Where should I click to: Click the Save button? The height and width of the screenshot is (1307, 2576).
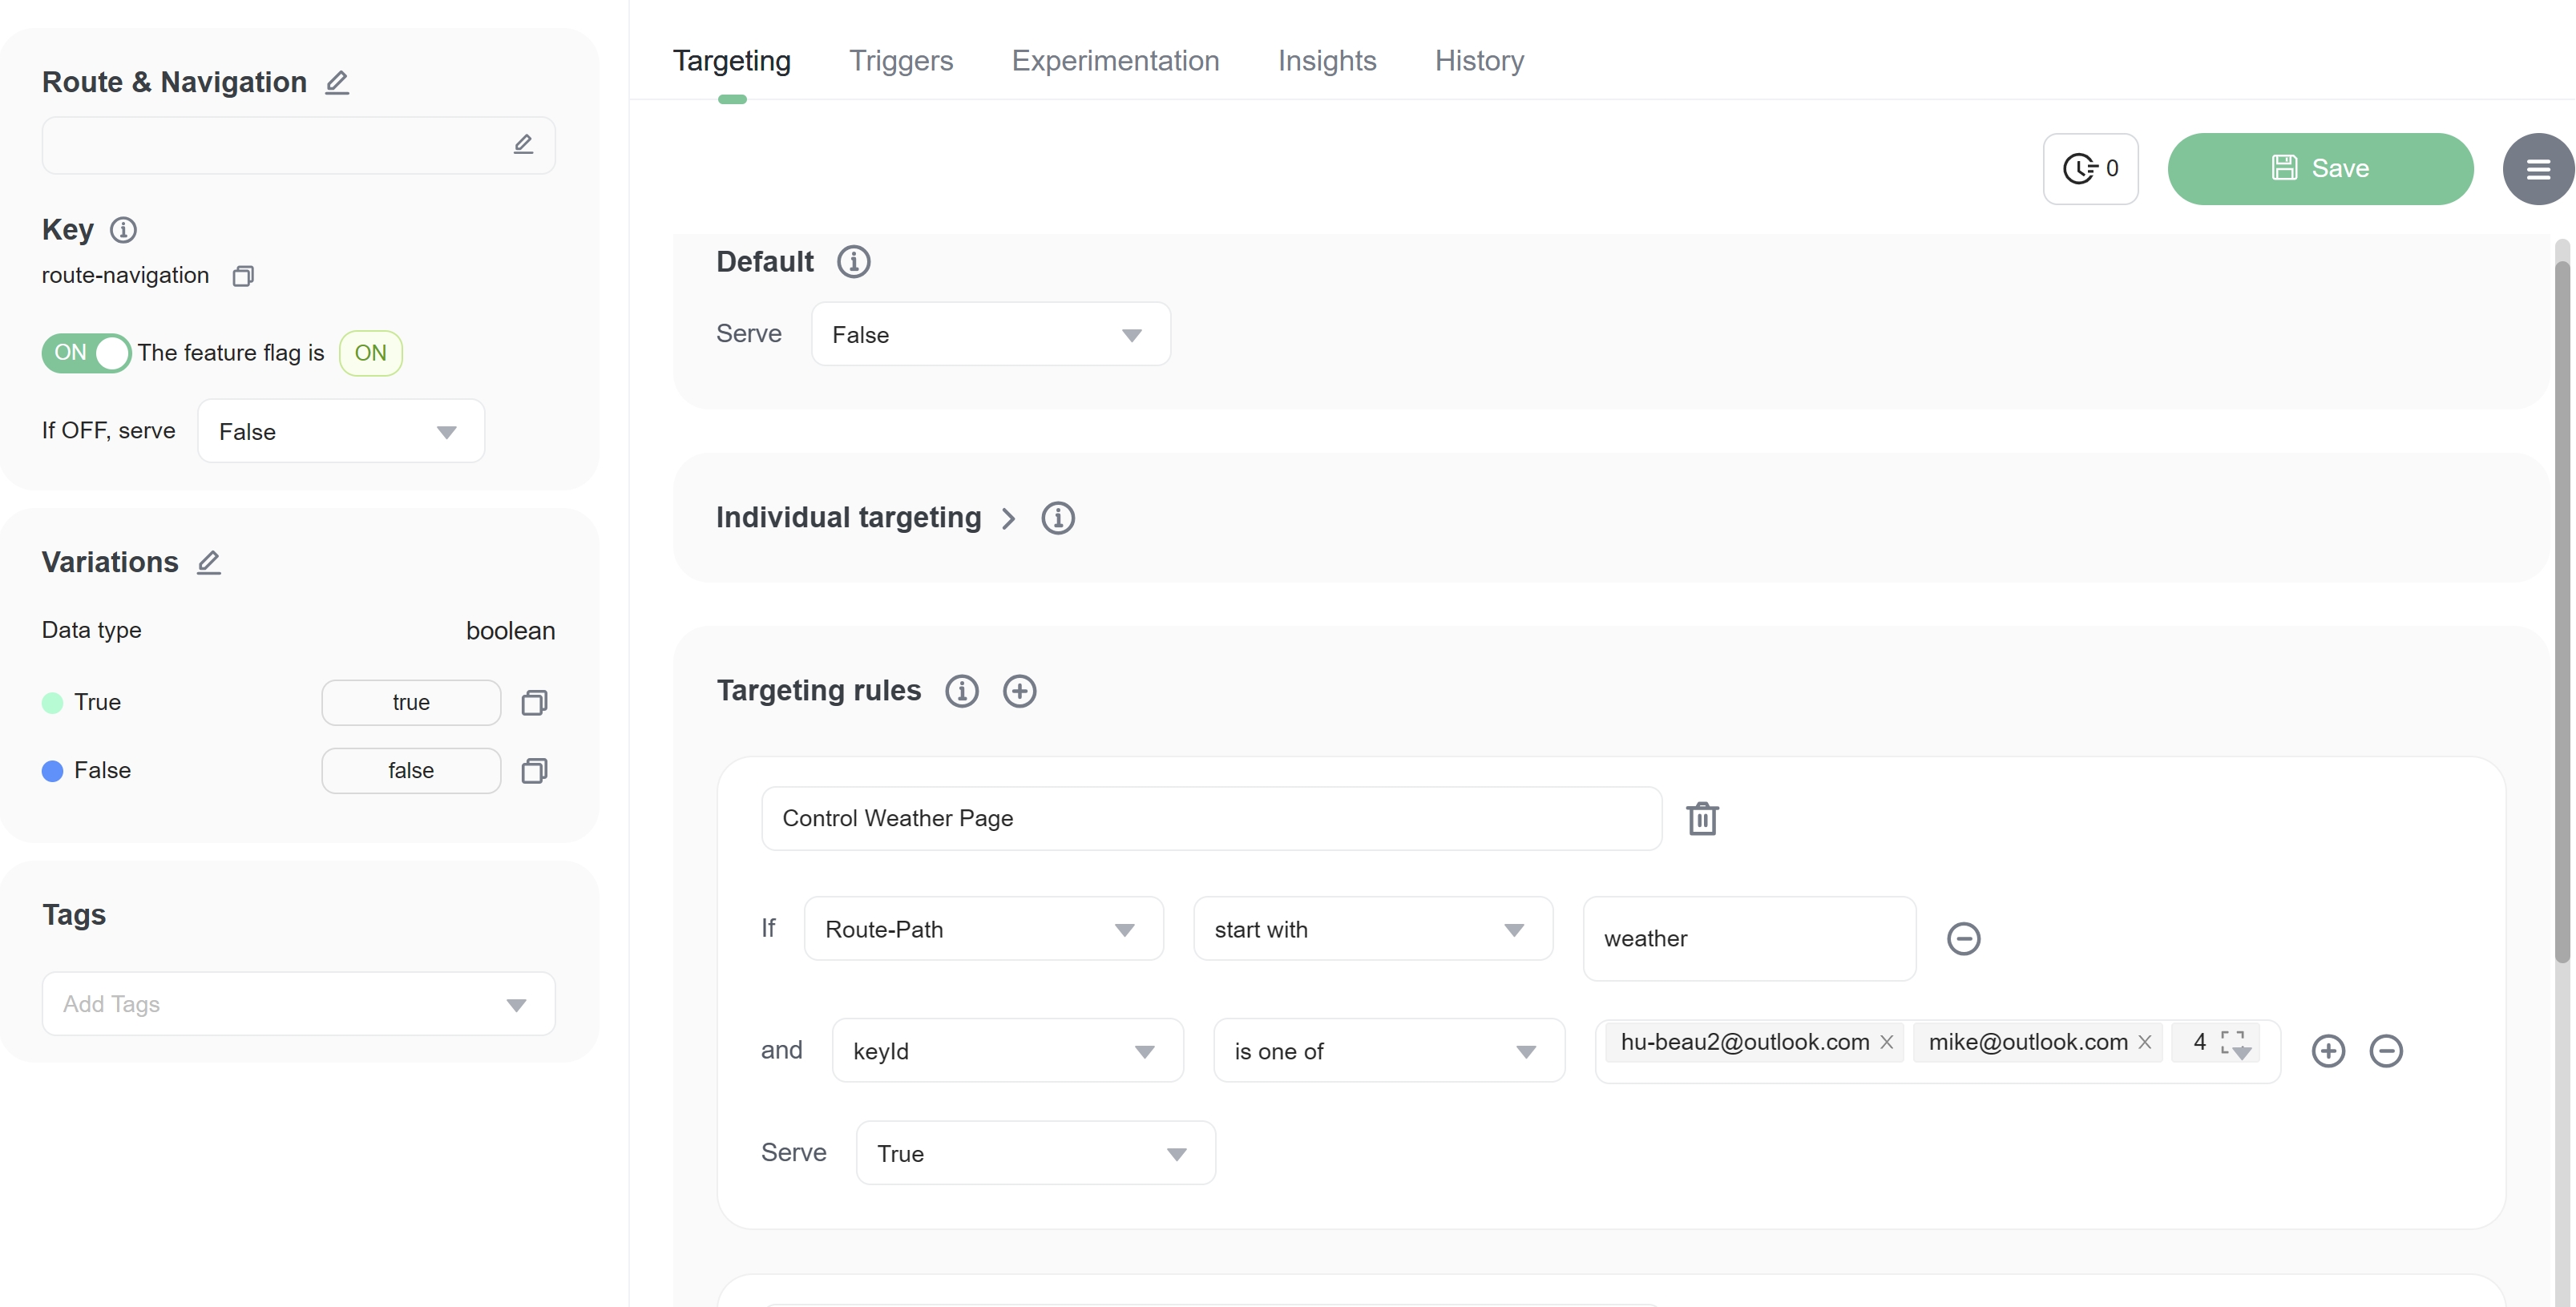(2320, 169)
